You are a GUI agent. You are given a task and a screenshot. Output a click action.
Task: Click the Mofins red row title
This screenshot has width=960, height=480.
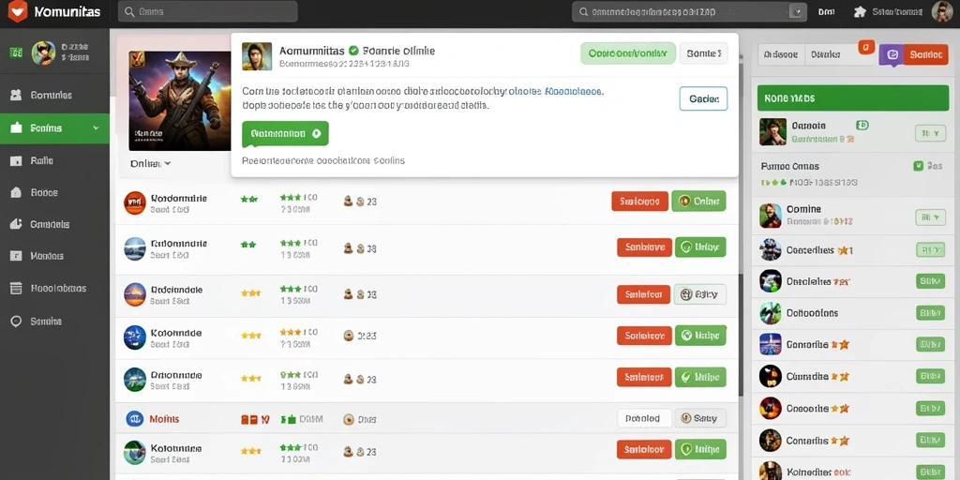tap(164, 419)
